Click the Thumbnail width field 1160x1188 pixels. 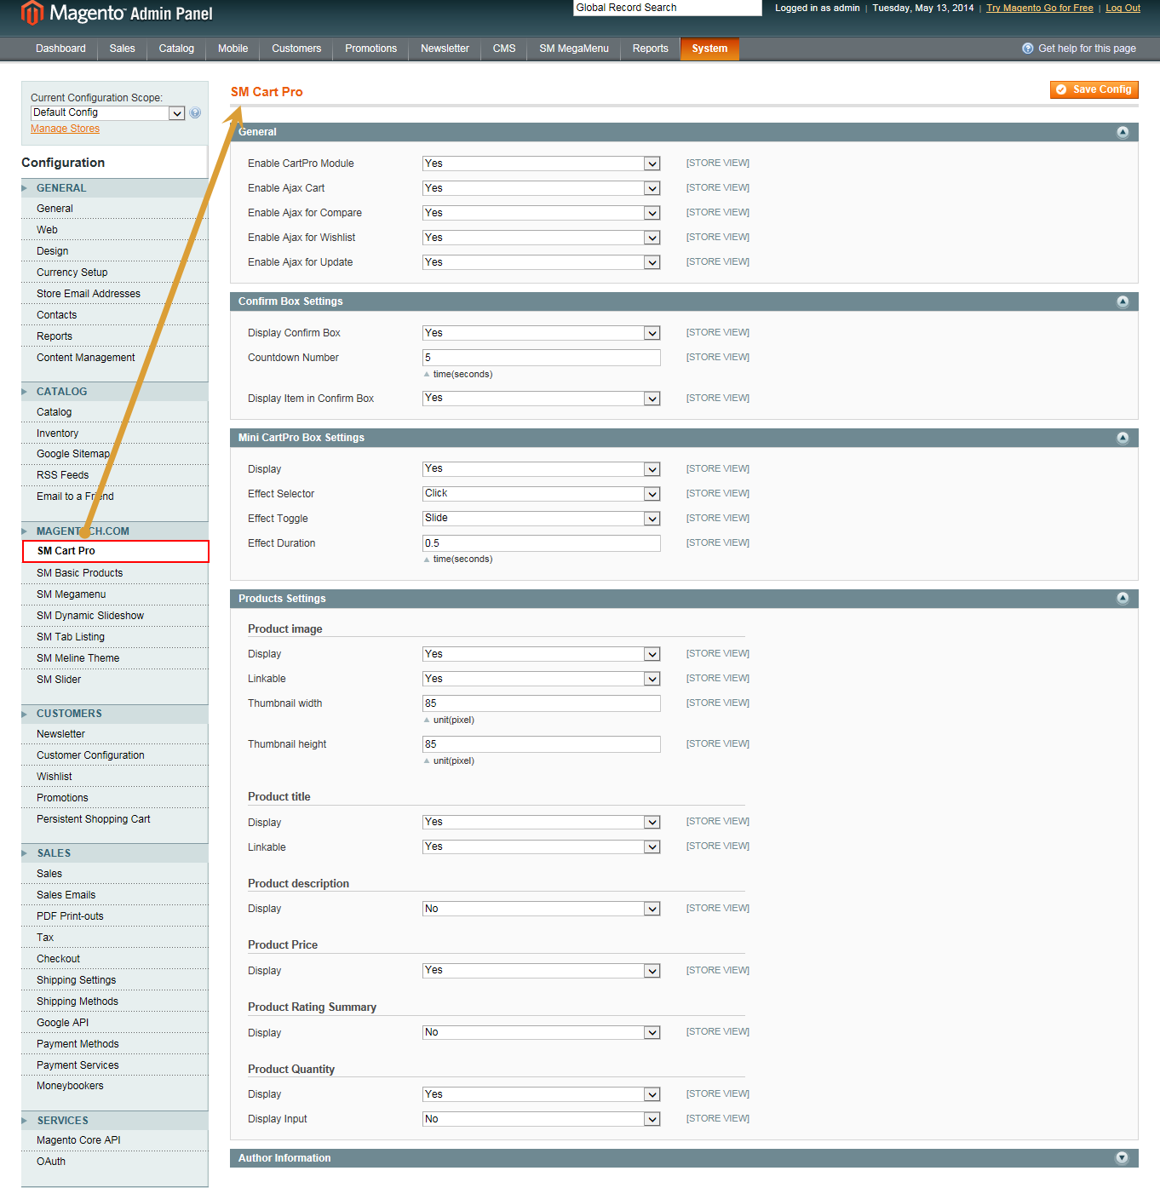[542, 703]
